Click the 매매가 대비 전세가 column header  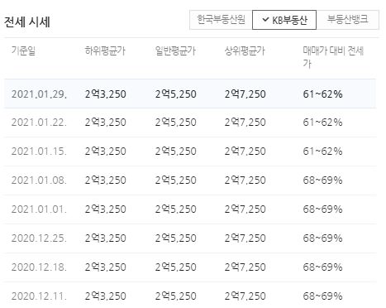click(333, 57)
